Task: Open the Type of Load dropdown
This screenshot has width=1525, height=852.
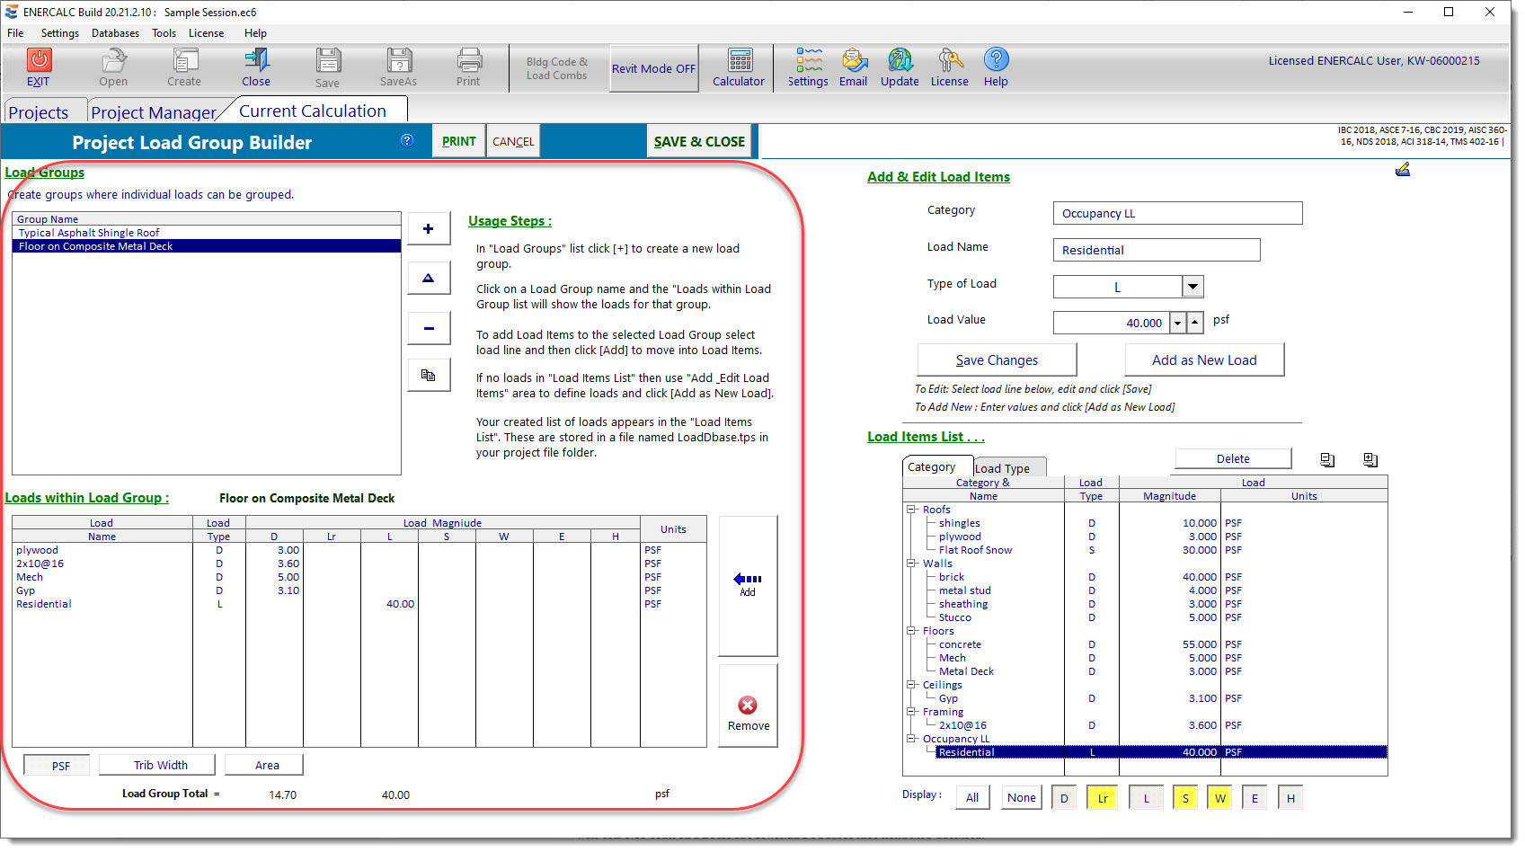Action: [x=1193, y=287]
